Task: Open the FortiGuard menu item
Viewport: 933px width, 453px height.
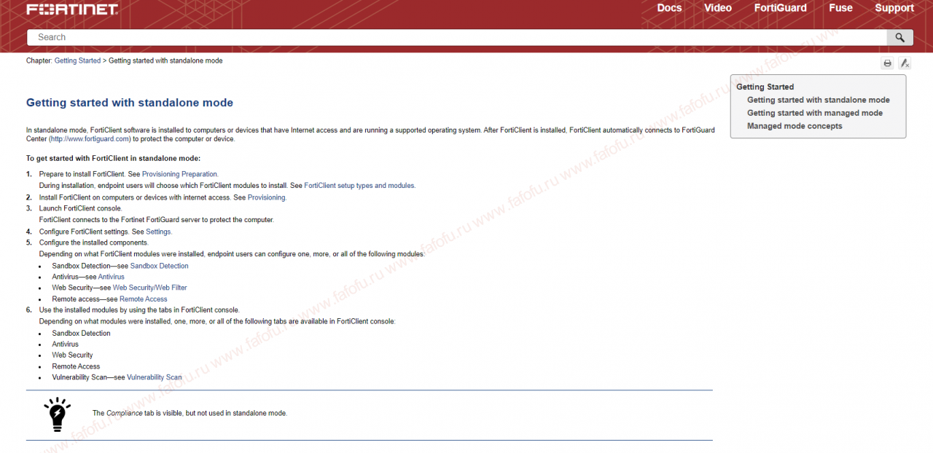Action: 781,8
